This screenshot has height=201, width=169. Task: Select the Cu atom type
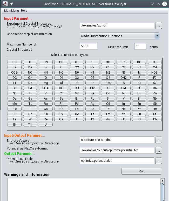point(139,93)
